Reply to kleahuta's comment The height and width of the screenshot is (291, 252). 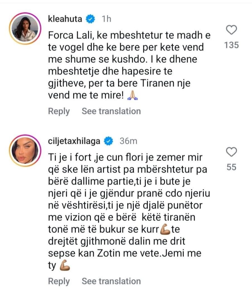pos(59,111)
